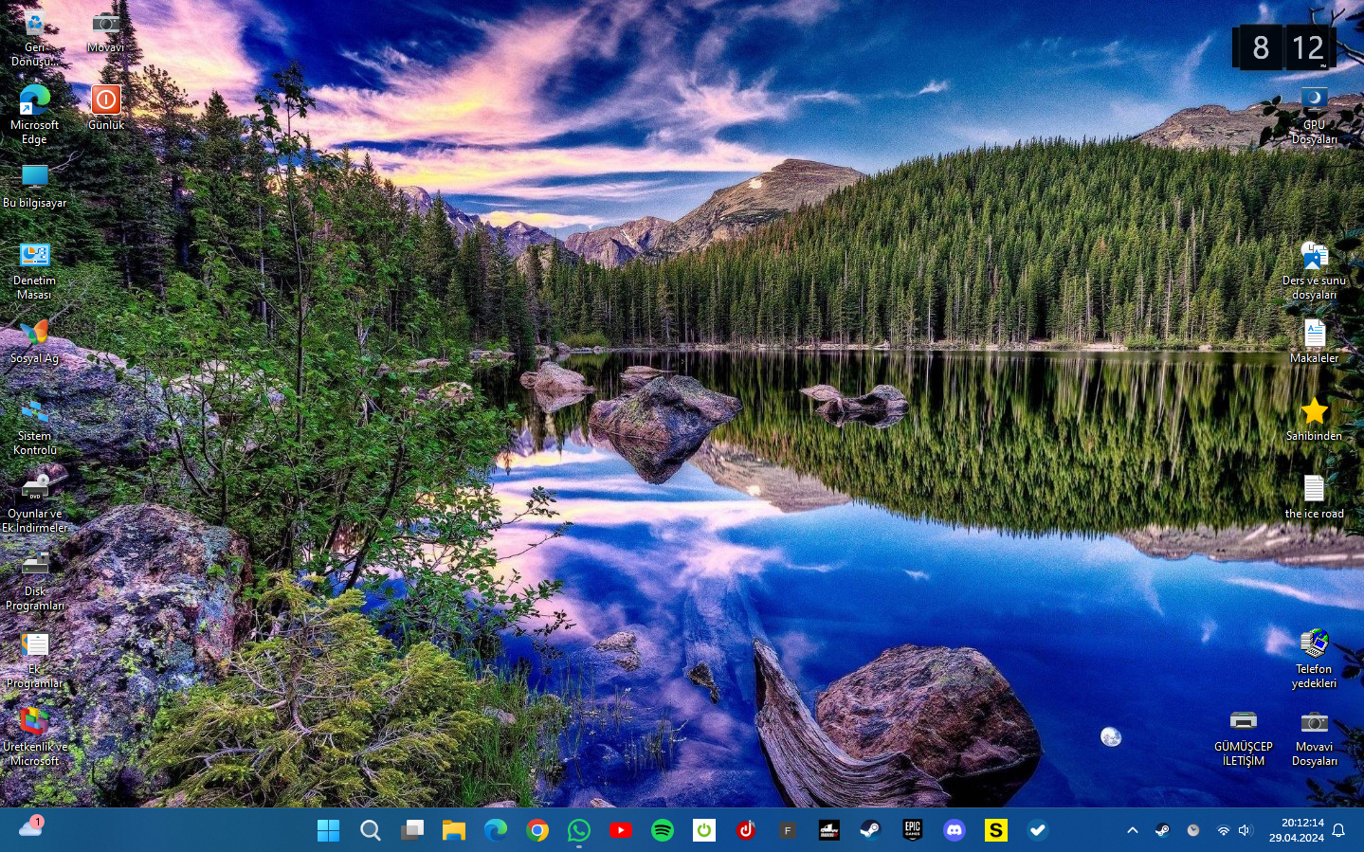
Task: Expand the hidden system tray icons
Action: [1132, 830]
